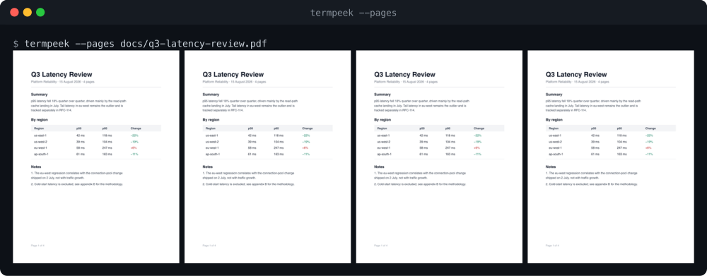Screen dimensions: 707x276
Task: Click the 'eu-west-1' row in third page table
Action: [439, 148]
